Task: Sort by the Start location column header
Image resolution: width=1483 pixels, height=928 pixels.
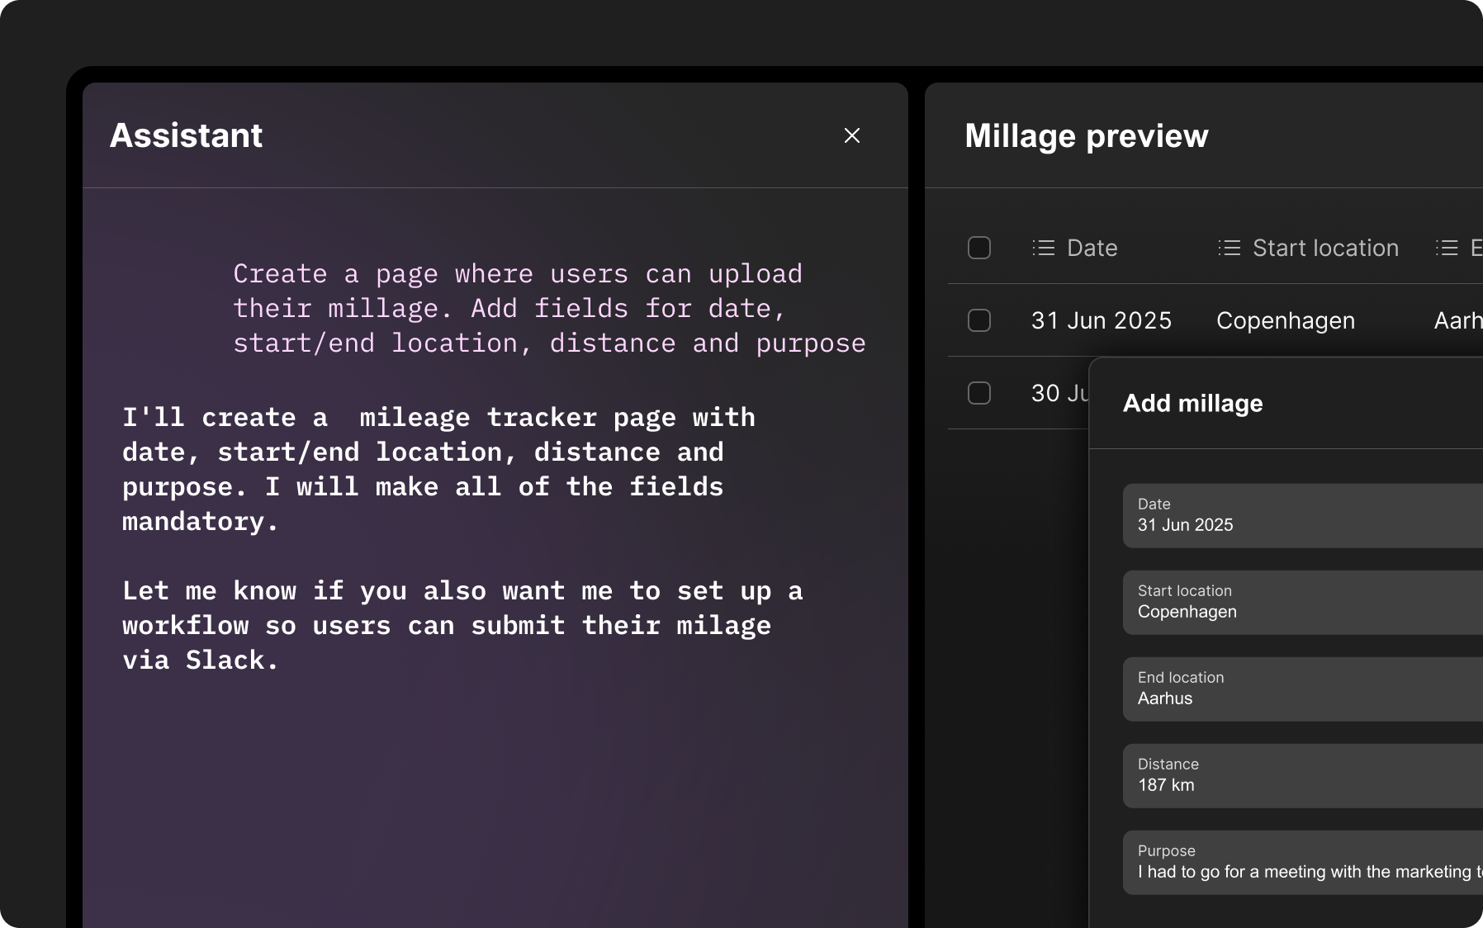Action: point(1325,248)
